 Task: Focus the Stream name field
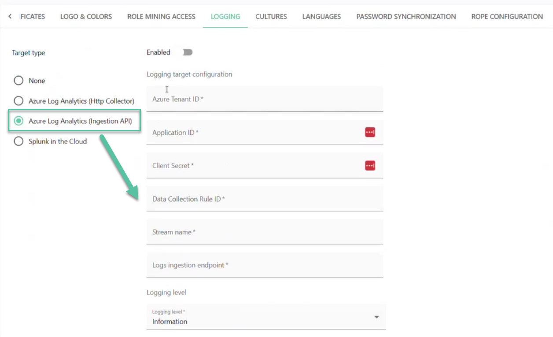pos(265,232)
